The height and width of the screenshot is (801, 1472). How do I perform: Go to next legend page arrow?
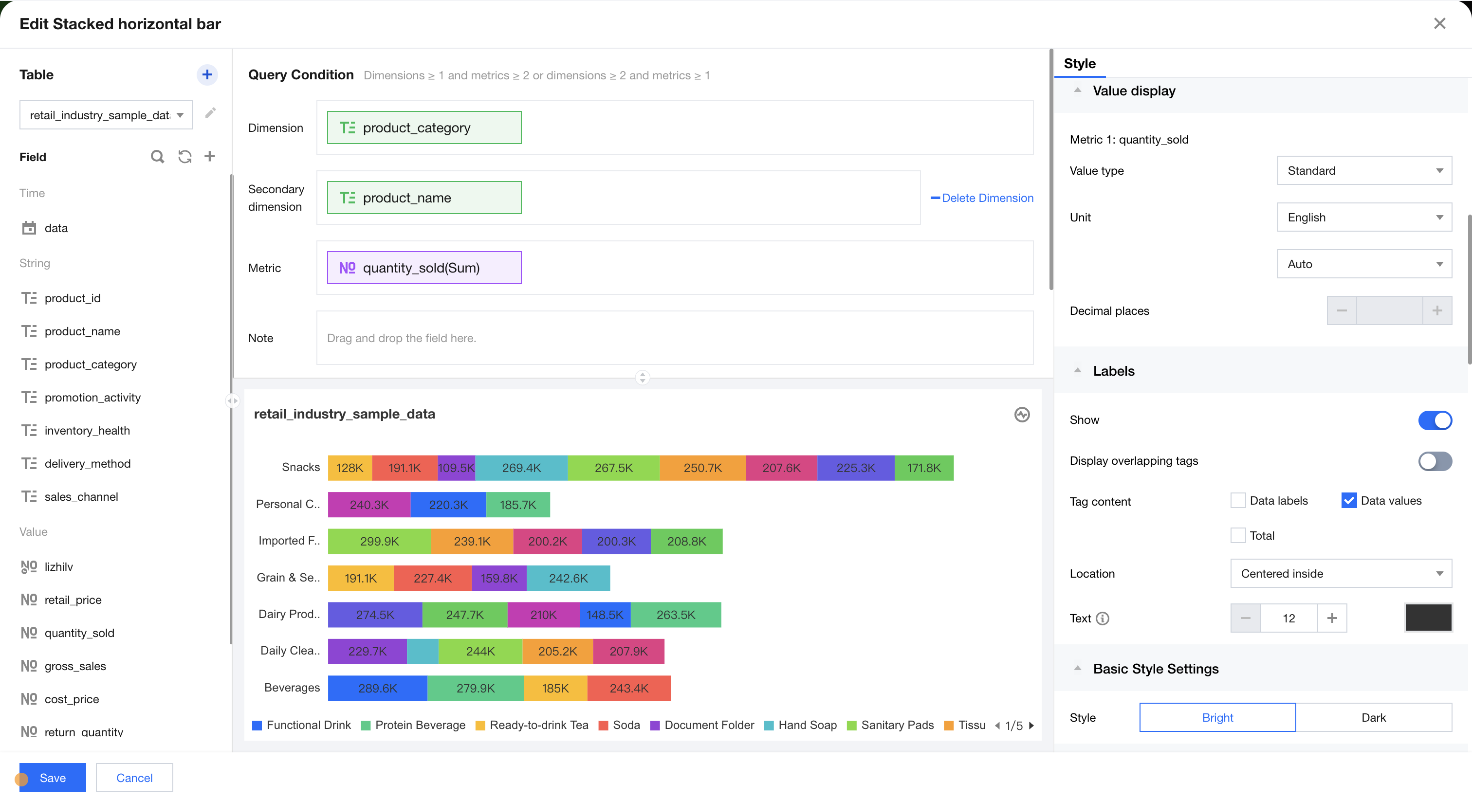point(1031,725)
